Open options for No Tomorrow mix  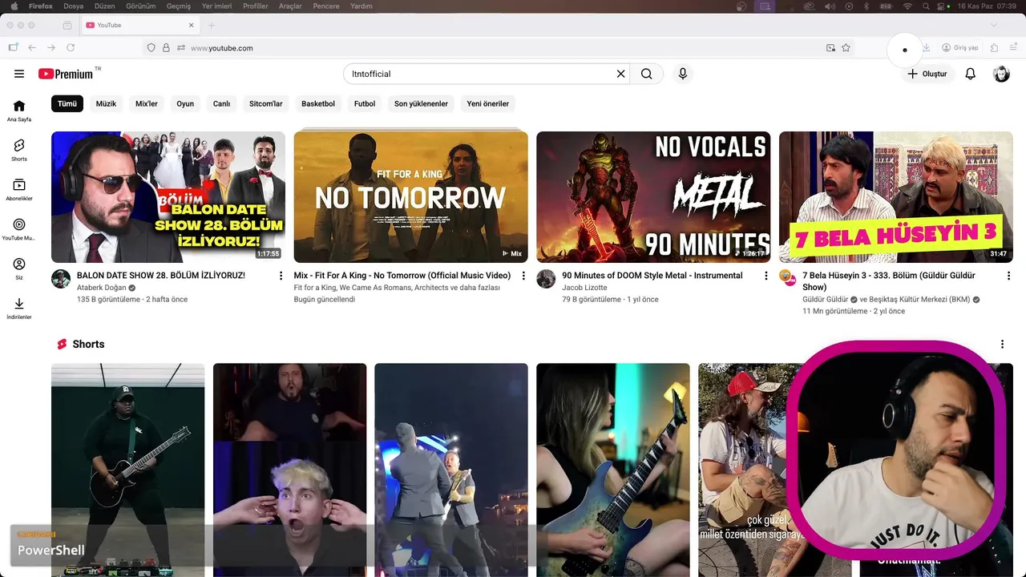pos(523,276)
